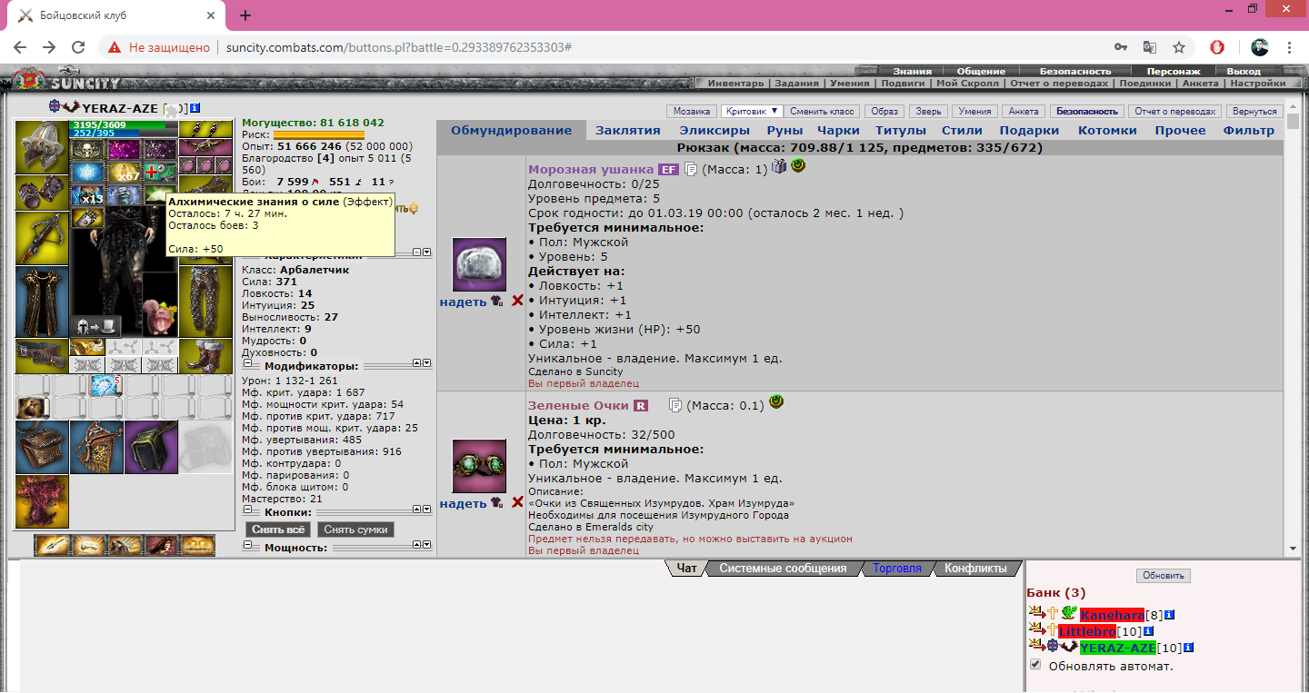Click the spear ability icon in bottom strip

[52, 545]
